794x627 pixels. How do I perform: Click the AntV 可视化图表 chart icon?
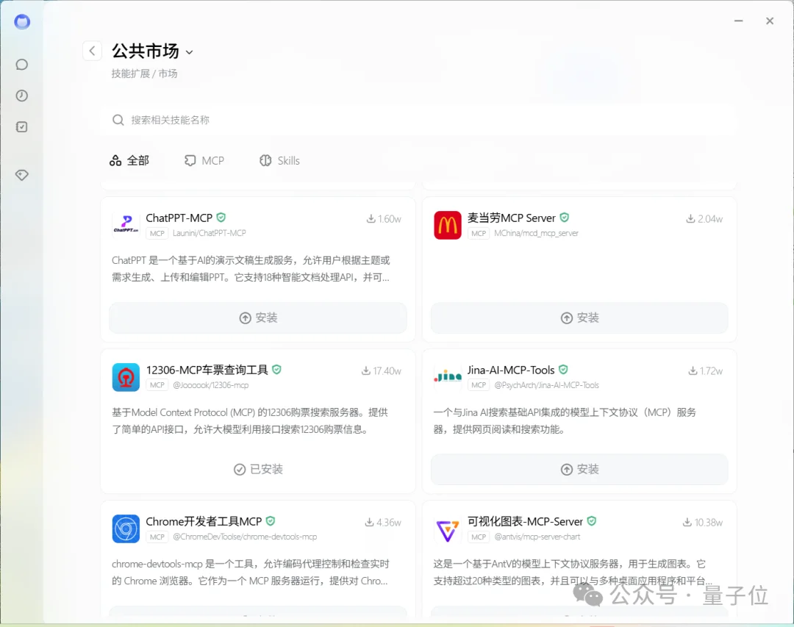tap(447, 528)
